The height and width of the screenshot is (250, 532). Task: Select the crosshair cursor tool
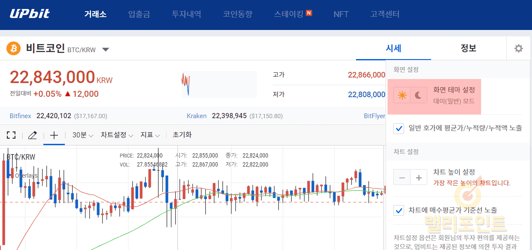coord(54,135)
